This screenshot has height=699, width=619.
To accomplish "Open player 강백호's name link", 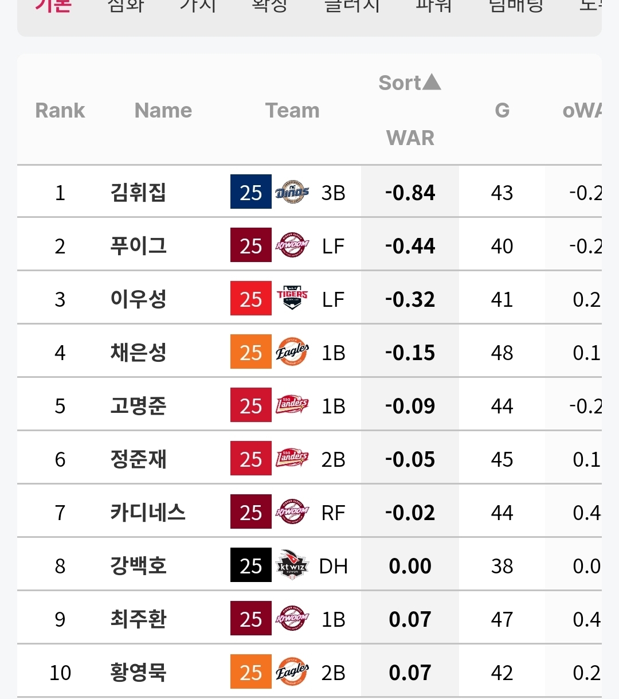I will 138,565.
